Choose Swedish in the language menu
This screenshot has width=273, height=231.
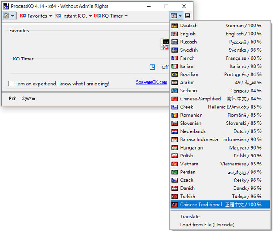pos(220,50)
